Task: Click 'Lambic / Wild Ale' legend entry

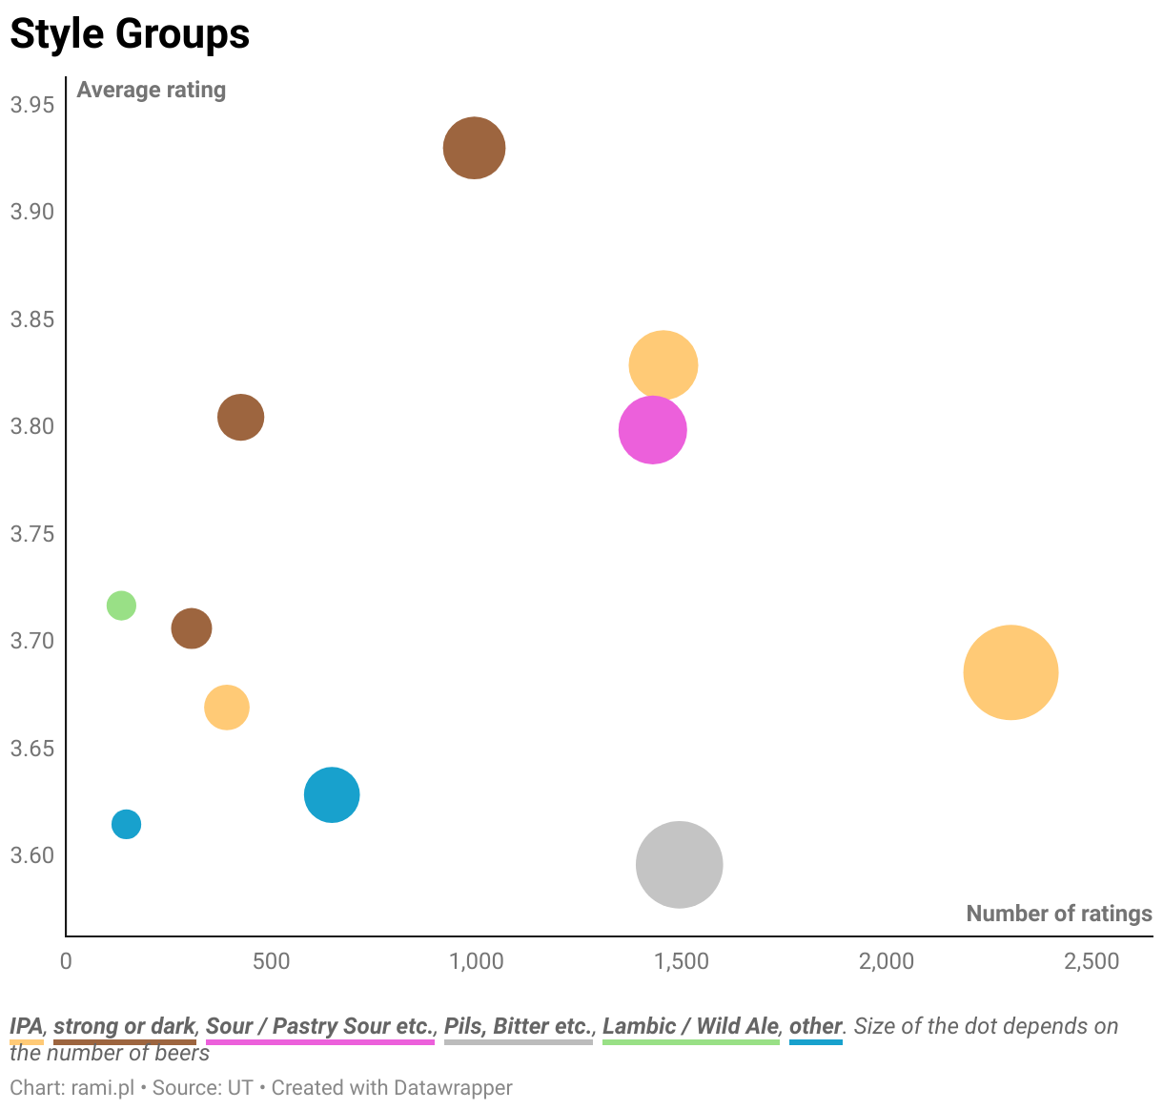Action: tap(690, 1026)
